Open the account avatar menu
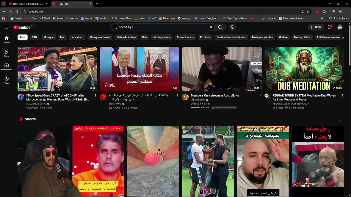The width and height of the screenshot is (351, 197). click(340, 27)
